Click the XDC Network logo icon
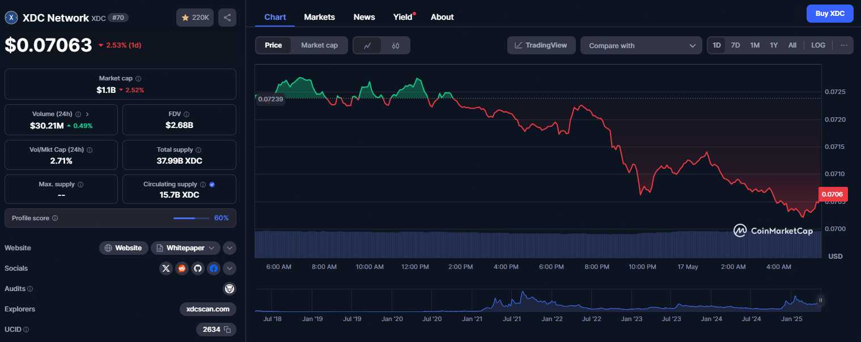This screenshot has height=342, width=861. 11,18
